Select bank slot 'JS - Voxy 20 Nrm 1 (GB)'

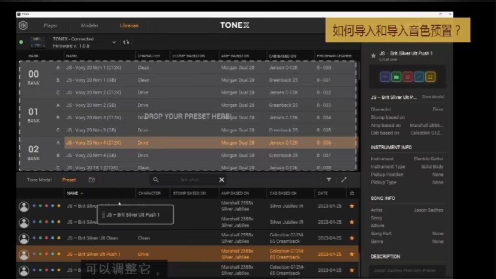pyautogui.click(x=91, y=80)
